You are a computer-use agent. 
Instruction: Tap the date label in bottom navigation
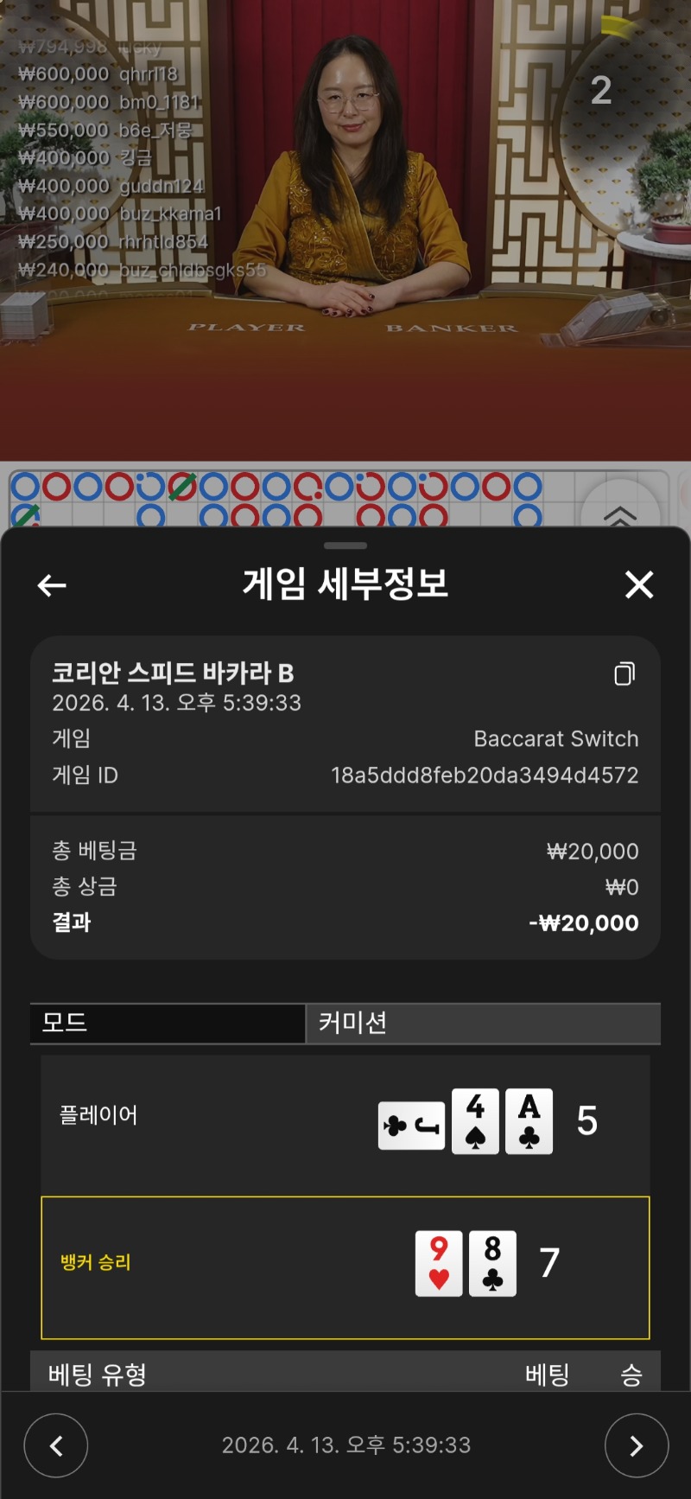click(346, 1445)
